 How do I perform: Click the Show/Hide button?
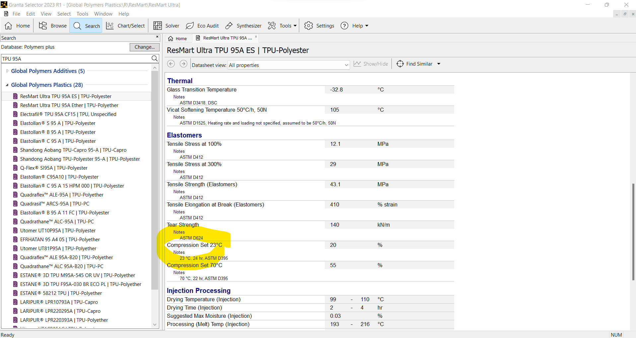coord(371,64)
